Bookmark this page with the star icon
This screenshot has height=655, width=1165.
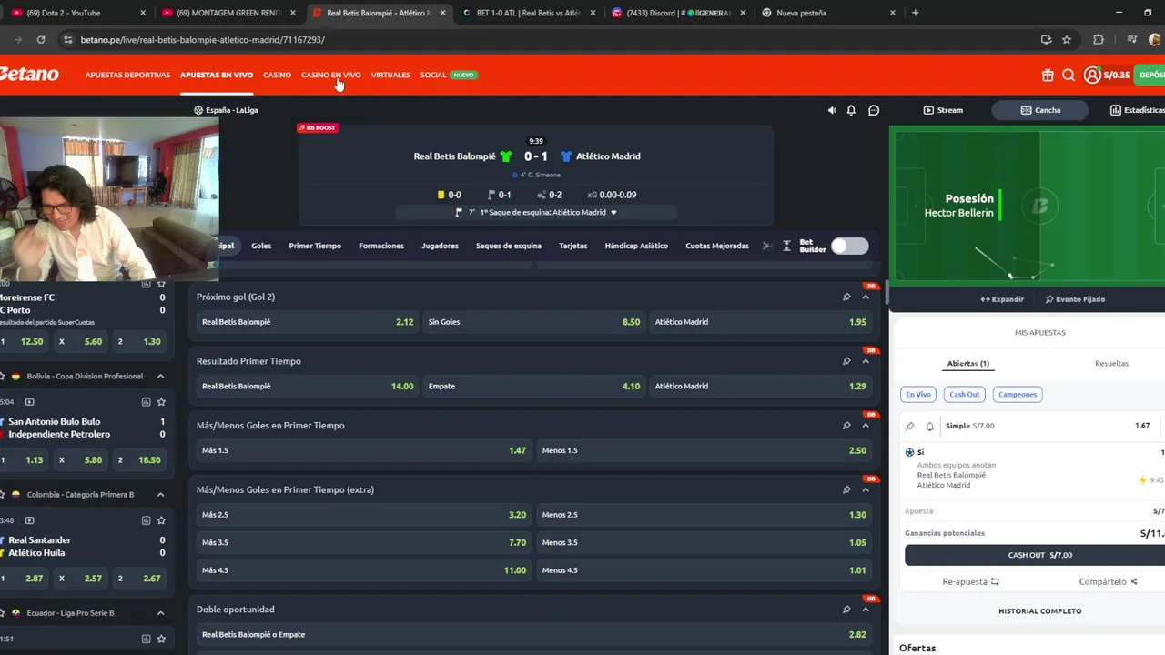click(1067, 40)
